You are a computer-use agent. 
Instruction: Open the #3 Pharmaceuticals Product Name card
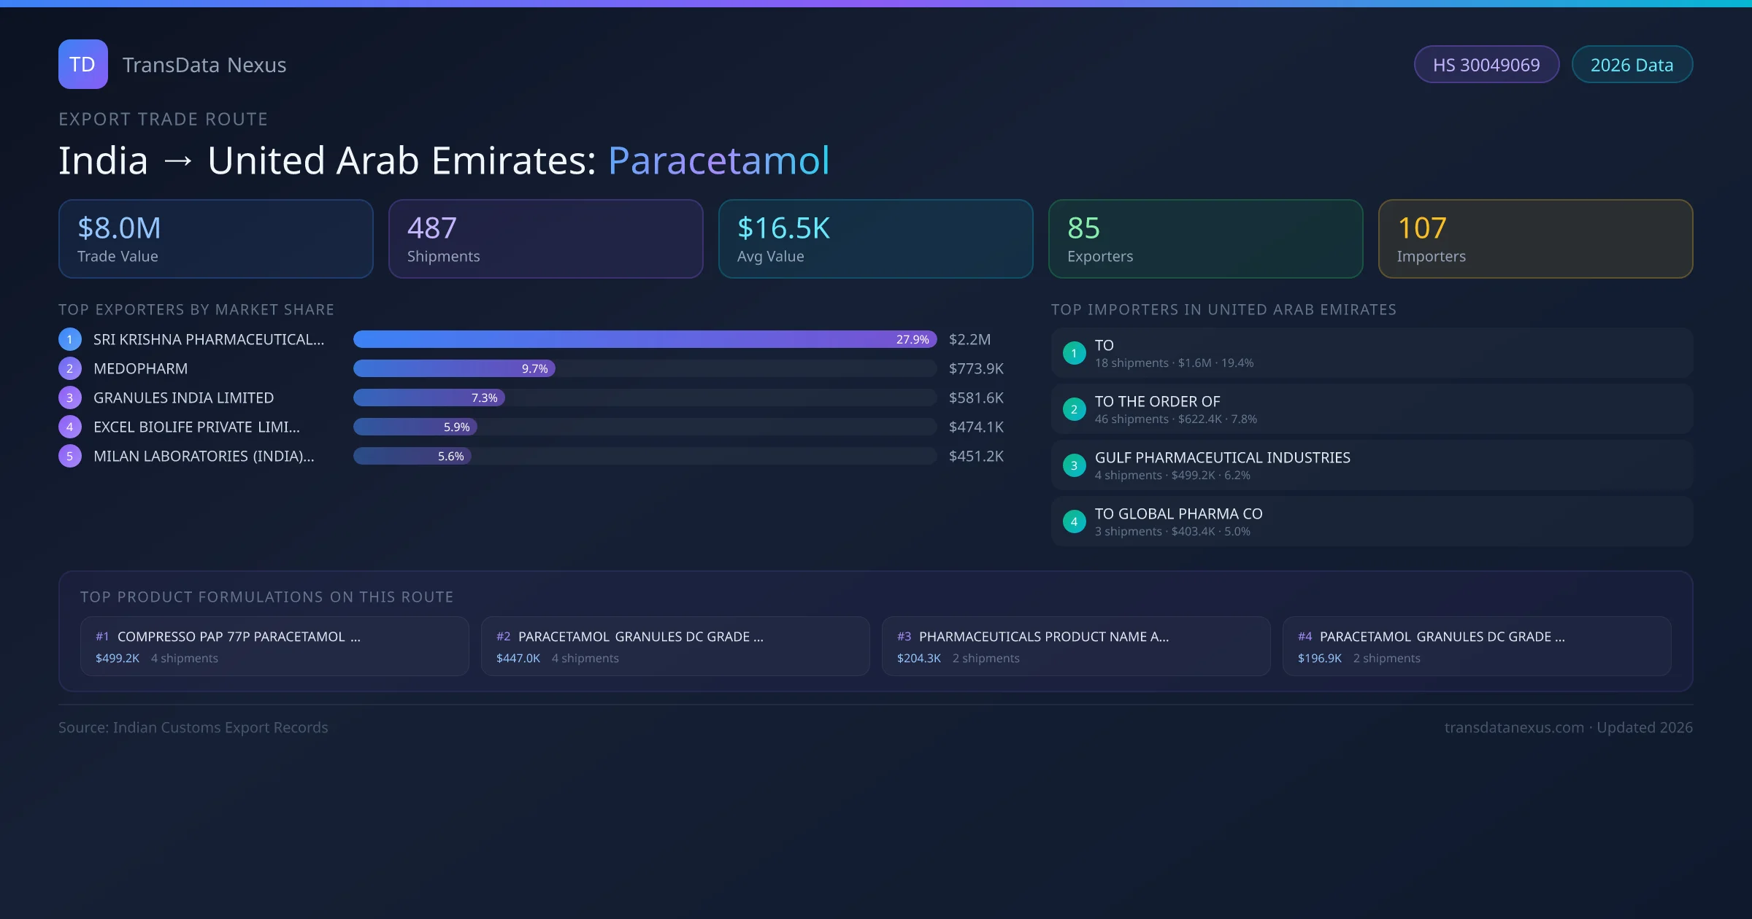[1076, 646]
